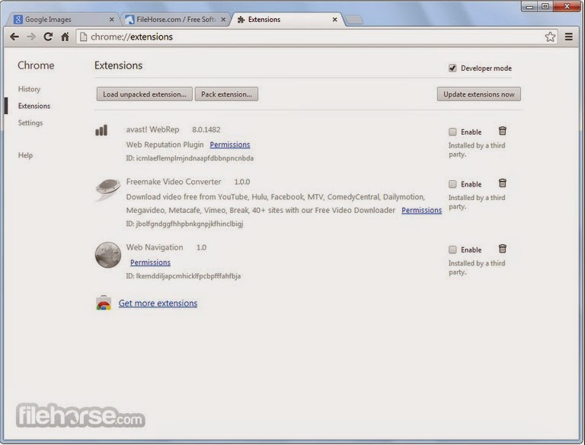Delete avast! WebRep with trash icon
The image size is (585, 445).
coord(503,131)
